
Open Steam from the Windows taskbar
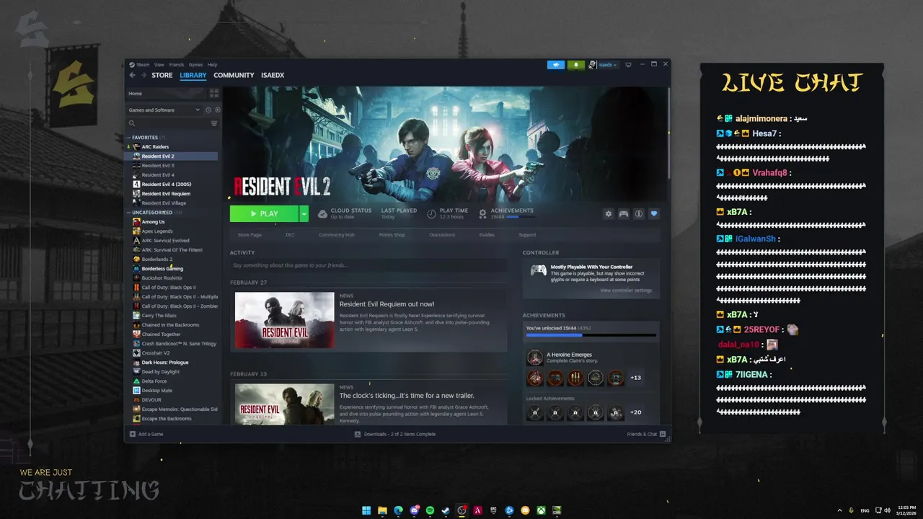pos(446,510)
